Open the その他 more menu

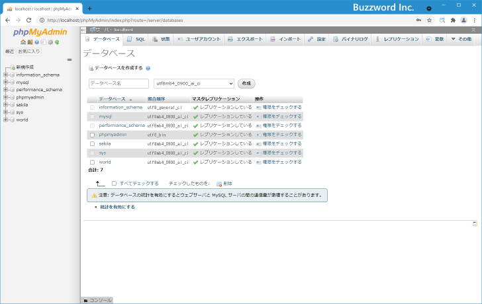(461, 39)
